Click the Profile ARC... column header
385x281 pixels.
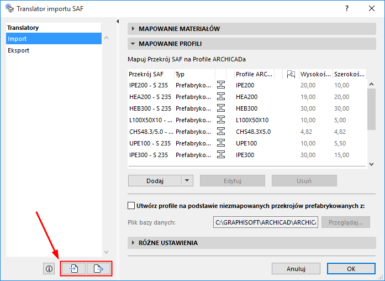[x=254, y=74]
